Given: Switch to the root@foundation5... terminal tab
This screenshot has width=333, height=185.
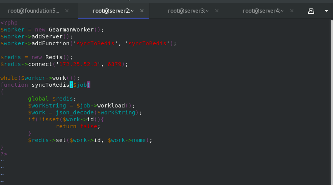Looking at the screenshot, I should coord(33,11).
